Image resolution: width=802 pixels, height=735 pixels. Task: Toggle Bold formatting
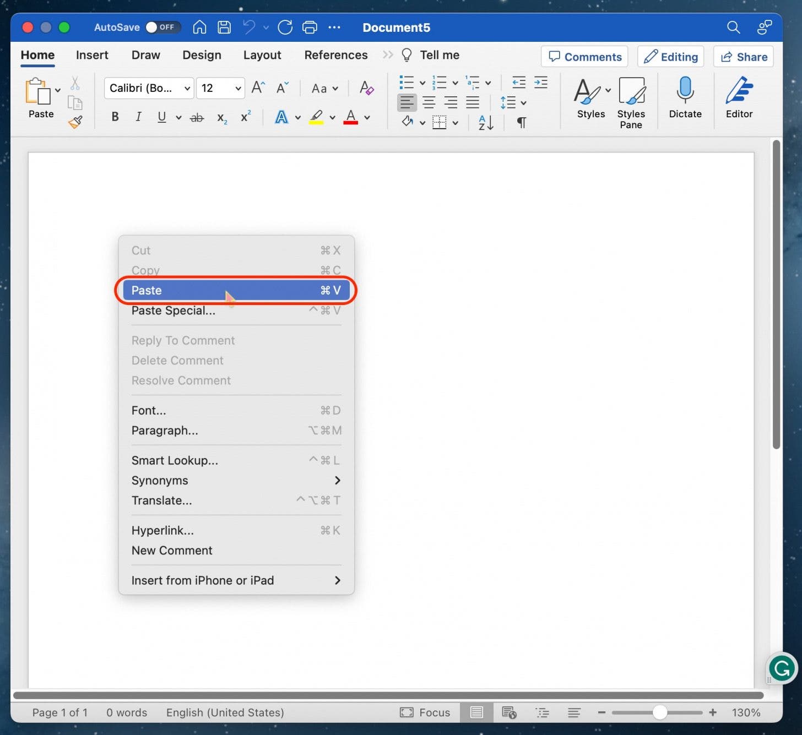115,117
